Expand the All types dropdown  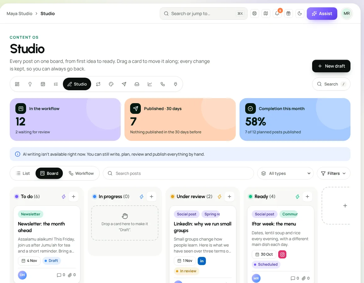285,174
